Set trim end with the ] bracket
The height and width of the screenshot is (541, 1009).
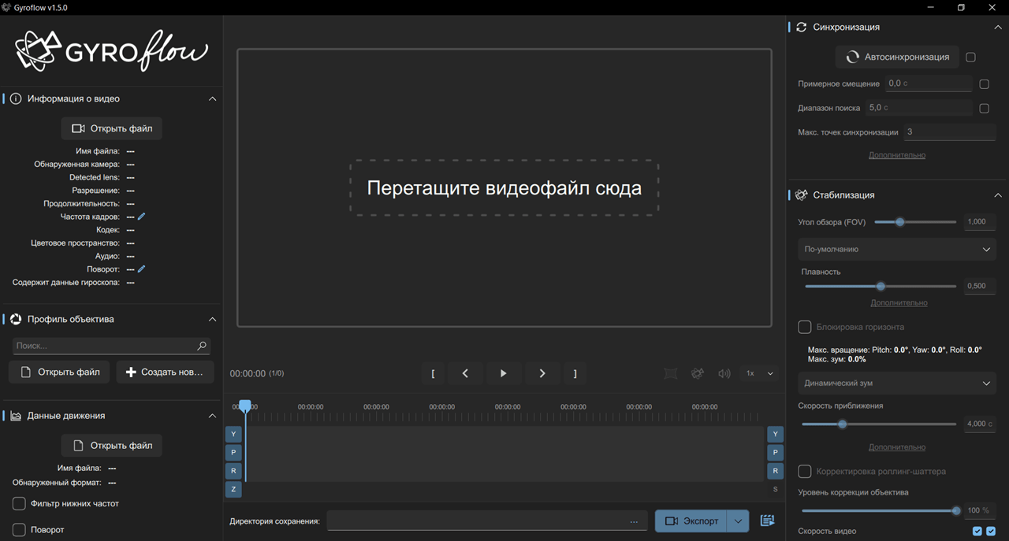(x=575, y=374)
